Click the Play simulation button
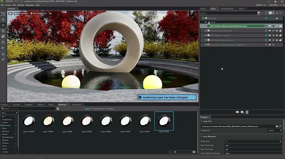The height and width of the screenshot is (159, 285). coord(3,48)
